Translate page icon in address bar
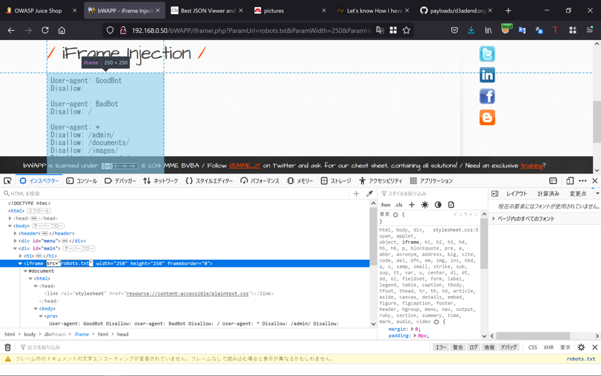The height and width of the screenshot is (376, 601). 380,30
